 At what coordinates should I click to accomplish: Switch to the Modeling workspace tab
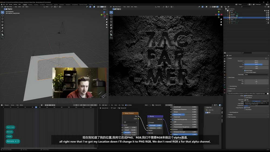click(30, 5)
